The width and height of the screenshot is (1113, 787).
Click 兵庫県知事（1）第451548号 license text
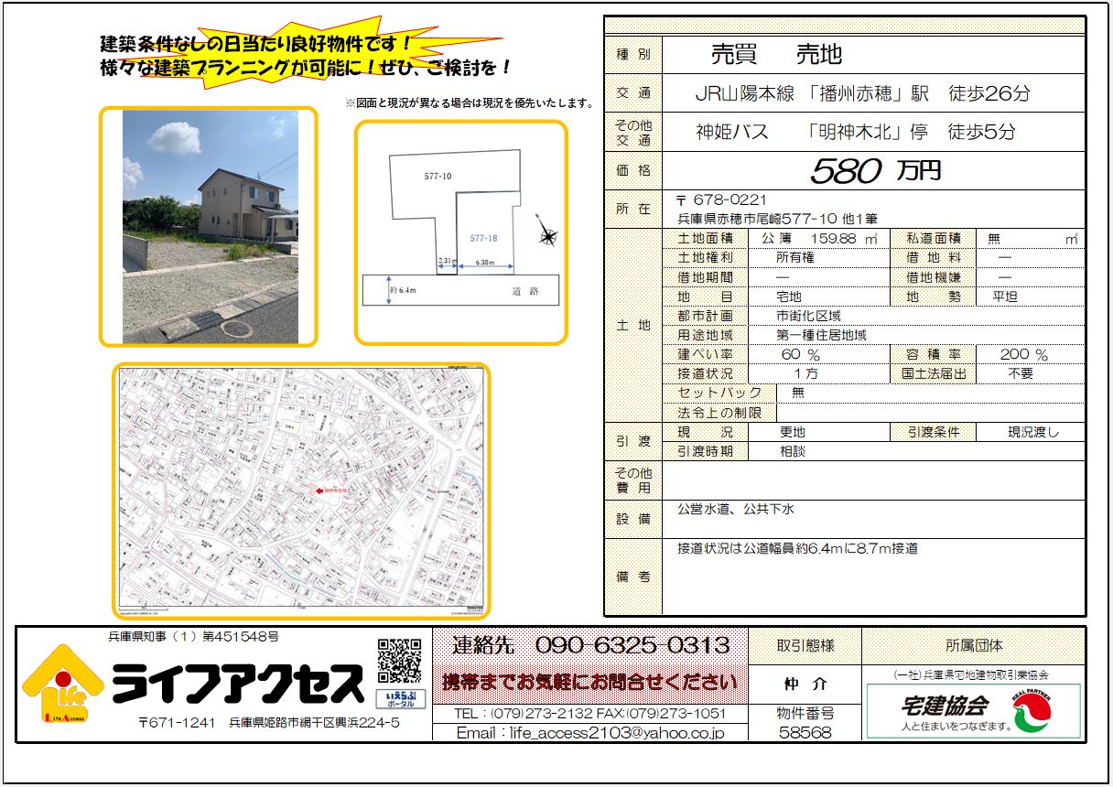[x=193, y=636]
